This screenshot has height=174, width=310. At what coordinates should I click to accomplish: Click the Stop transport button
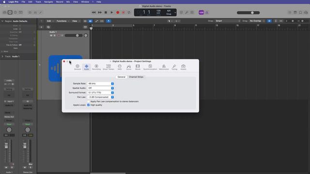pos(106,13)
